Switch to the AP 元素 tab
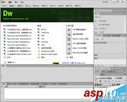The image size is (127, 102). click(106, 36)
